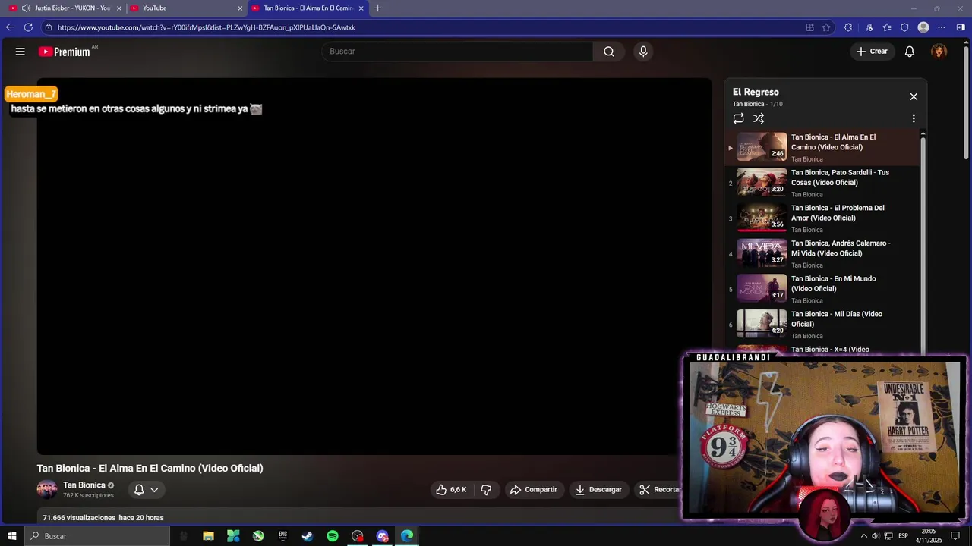The height and width of the screenshot is (546, 972).
Task: Click the YouTube Buscar search field
Action: click(458, 52)
